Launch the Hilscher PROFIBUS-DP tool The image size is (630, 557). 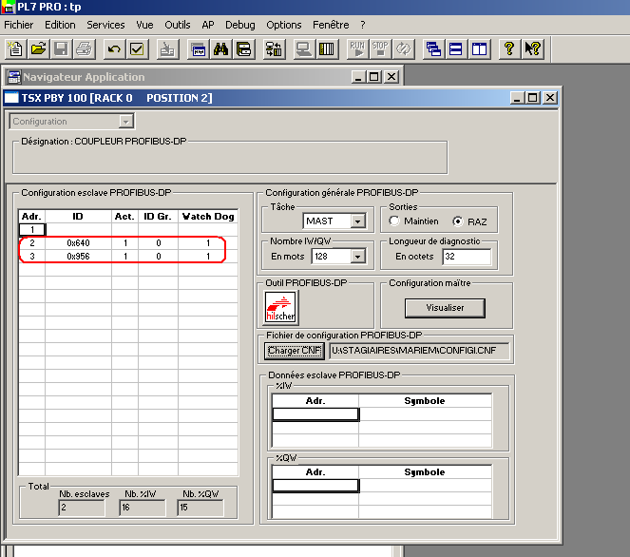pyautogui.click(x=281, y=307)
